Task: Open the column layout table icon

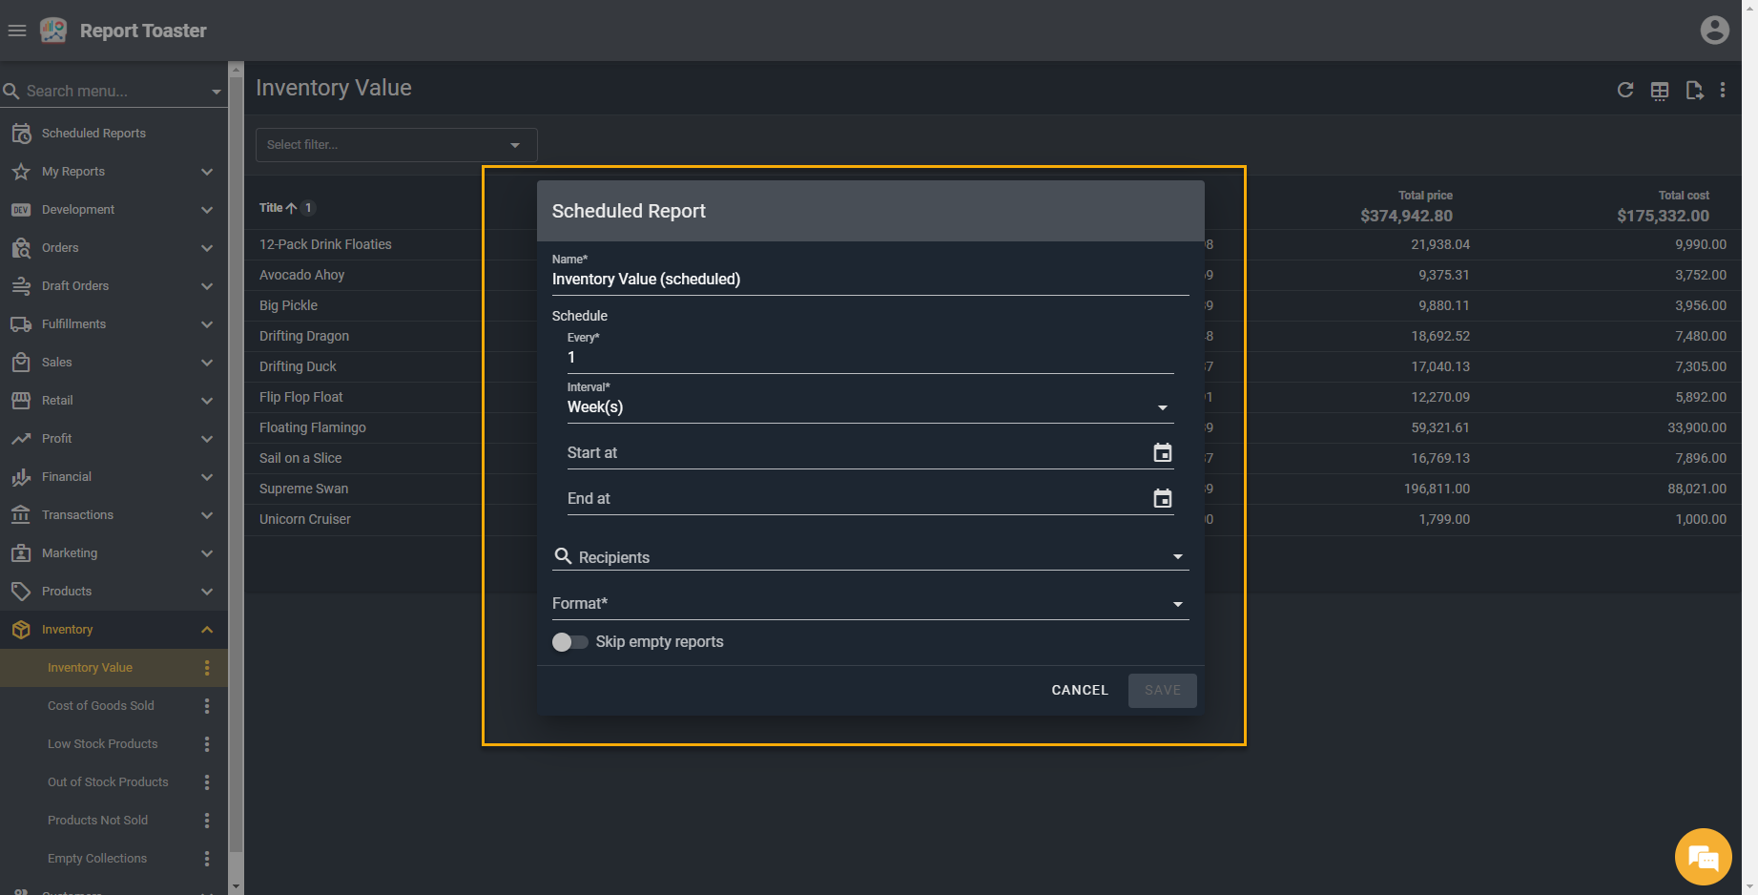Action: [x=1660, y=91]
